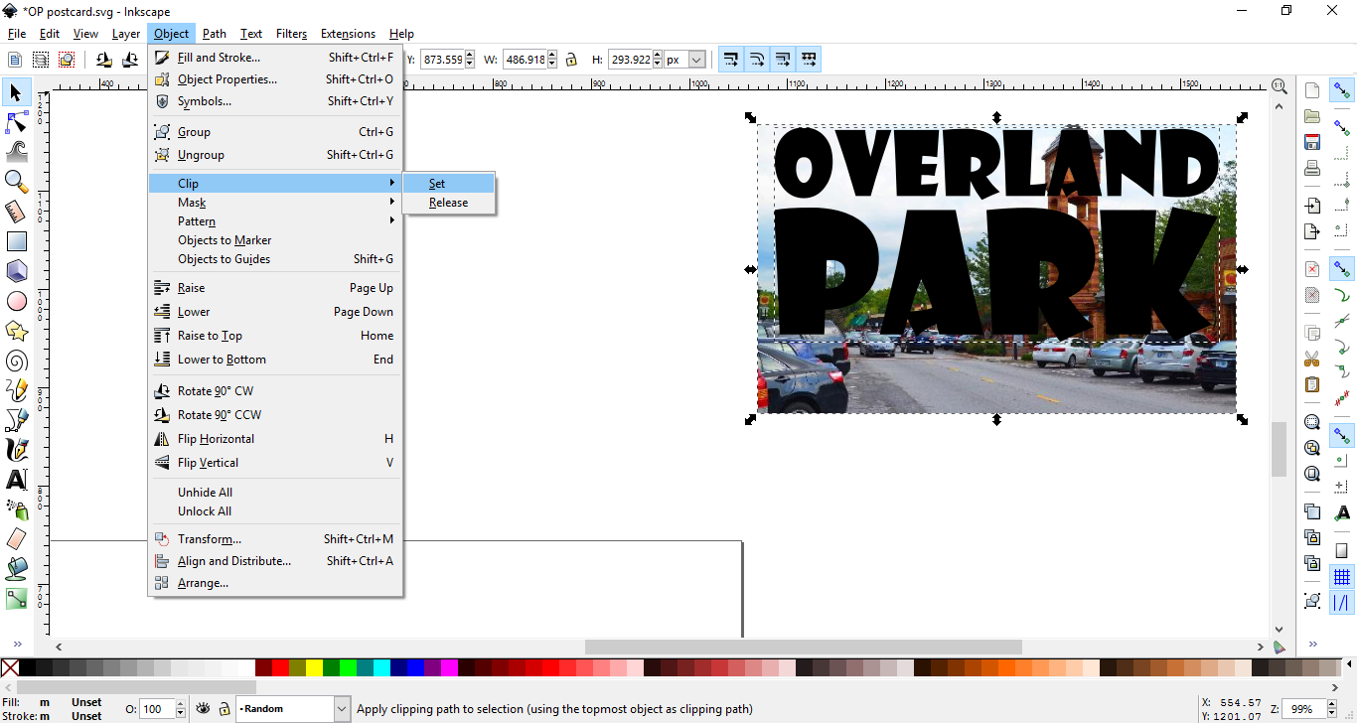Toggle the width/height lock ratio icon
The width and height of the screenshot is (1357, 723).
[x=570, y=60]
